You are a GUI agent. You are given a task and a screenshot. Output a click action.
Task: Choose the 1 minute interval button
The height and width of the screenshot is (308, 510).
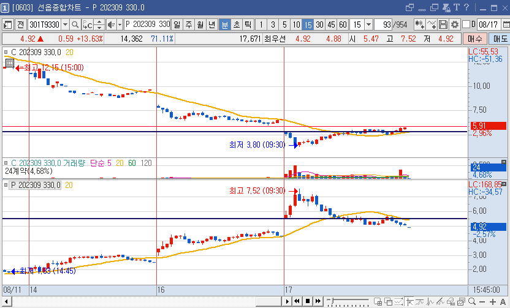coord(261,24)
